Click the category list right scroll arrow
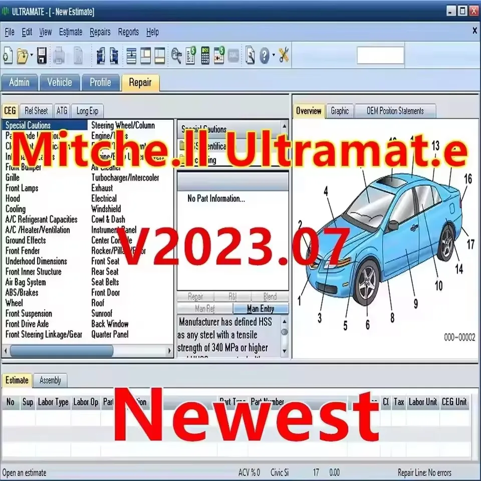The width and height of the screenshot is (481, 481). (169, 351)
